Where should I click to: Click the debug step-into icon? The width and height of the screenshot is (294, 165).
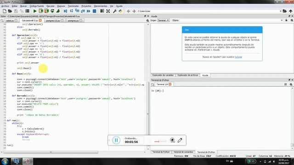click(77, 11)
